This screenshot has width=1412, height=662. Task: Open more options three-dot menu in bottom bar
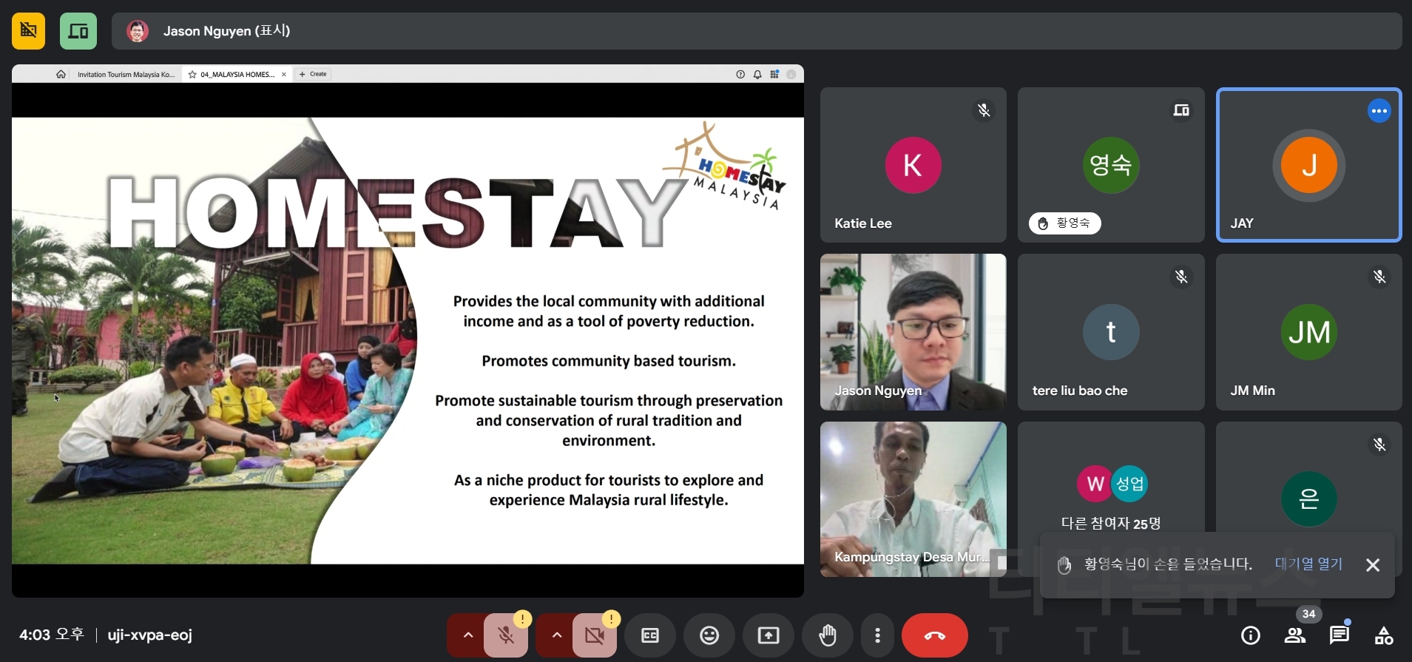(877, 635)
